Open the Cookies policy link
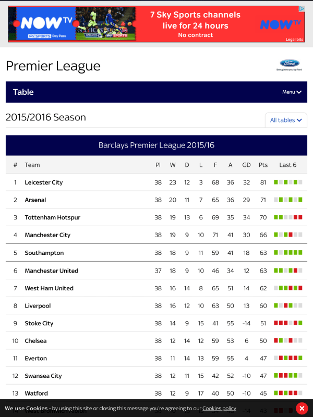Viewport: 313px width, 417px height. click(219, 408)
